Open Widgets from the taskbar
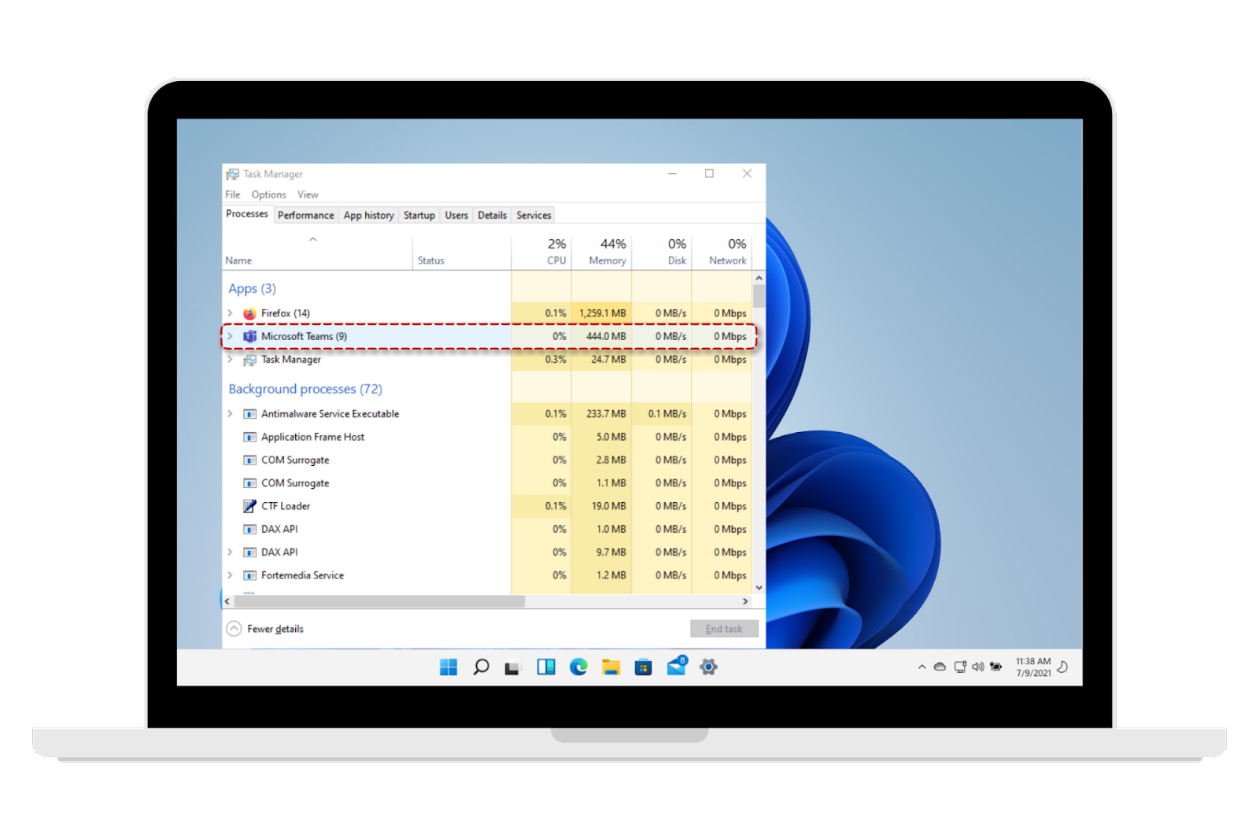Viewport: 1259px width, 839px height. pos(546,667)
